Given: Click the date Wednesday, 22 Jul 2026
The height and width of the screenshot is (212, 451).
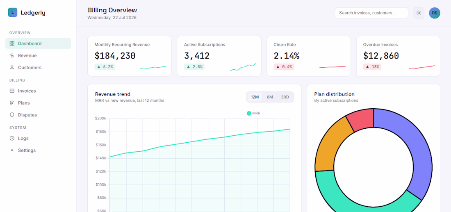Looking at the screenshot, I should click(x=112, y=18).
